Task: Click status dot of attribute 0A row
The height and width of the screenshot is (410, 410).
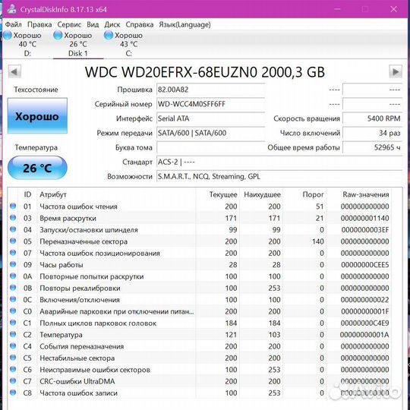Action: (13, 276)
